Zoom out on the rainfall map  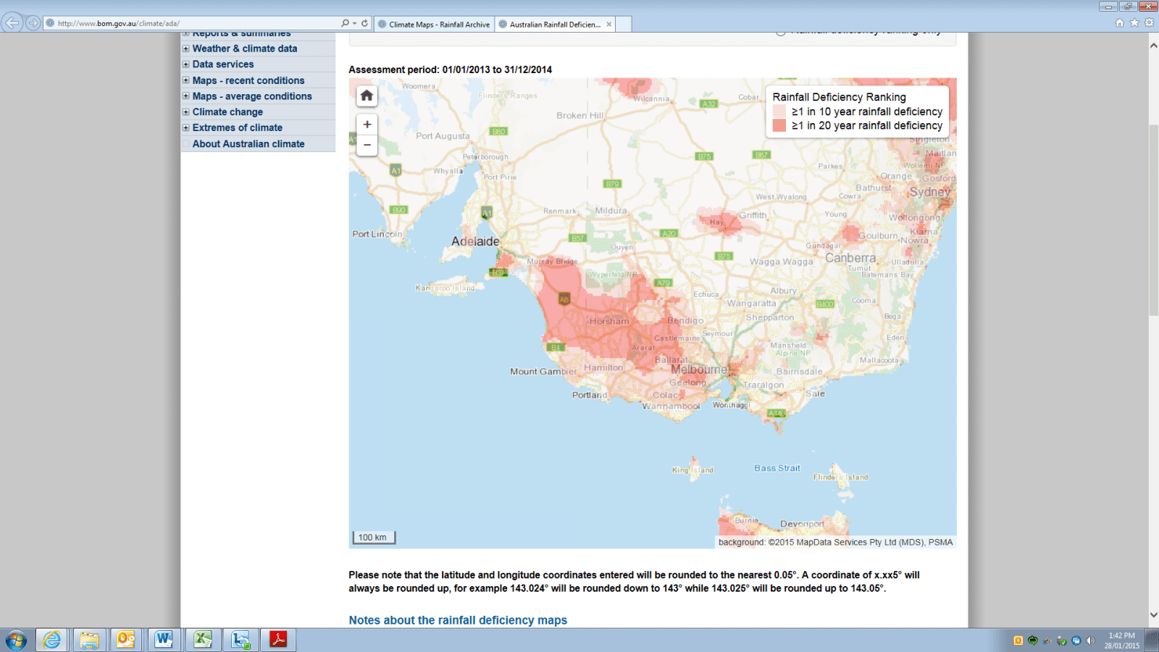(x=367, y=145)
